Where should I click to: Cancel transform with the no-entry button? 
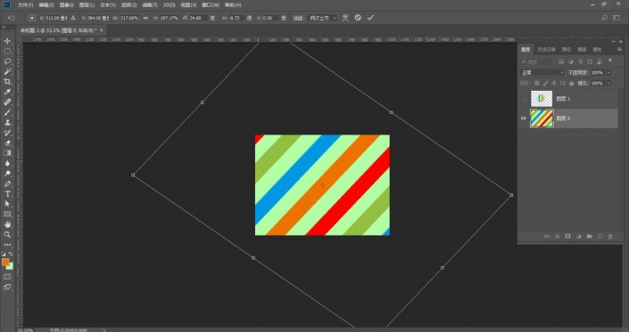(x=358, y=18)
